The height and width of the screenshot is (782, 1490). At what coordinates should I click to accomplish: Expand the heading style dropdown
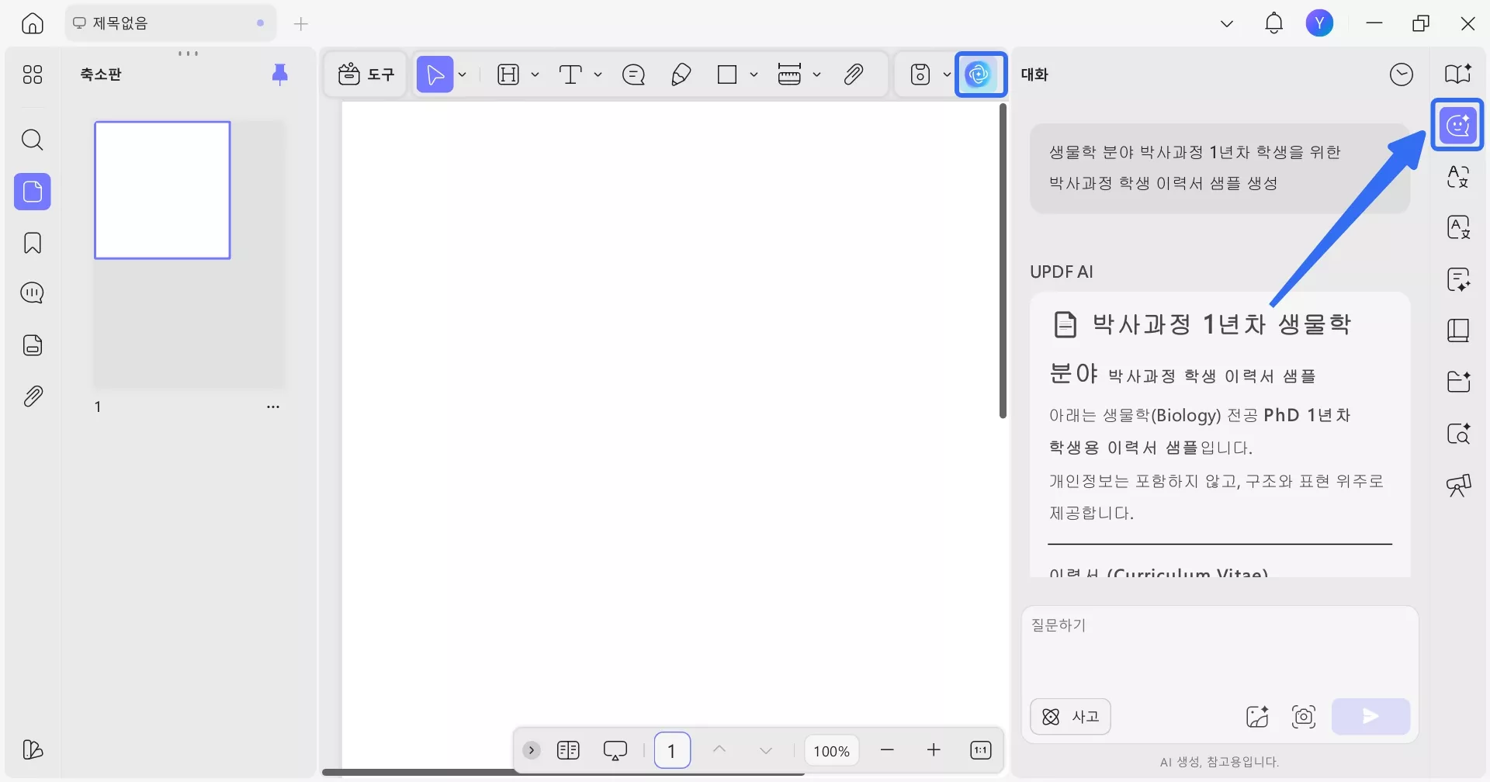[x=535, y=74]
